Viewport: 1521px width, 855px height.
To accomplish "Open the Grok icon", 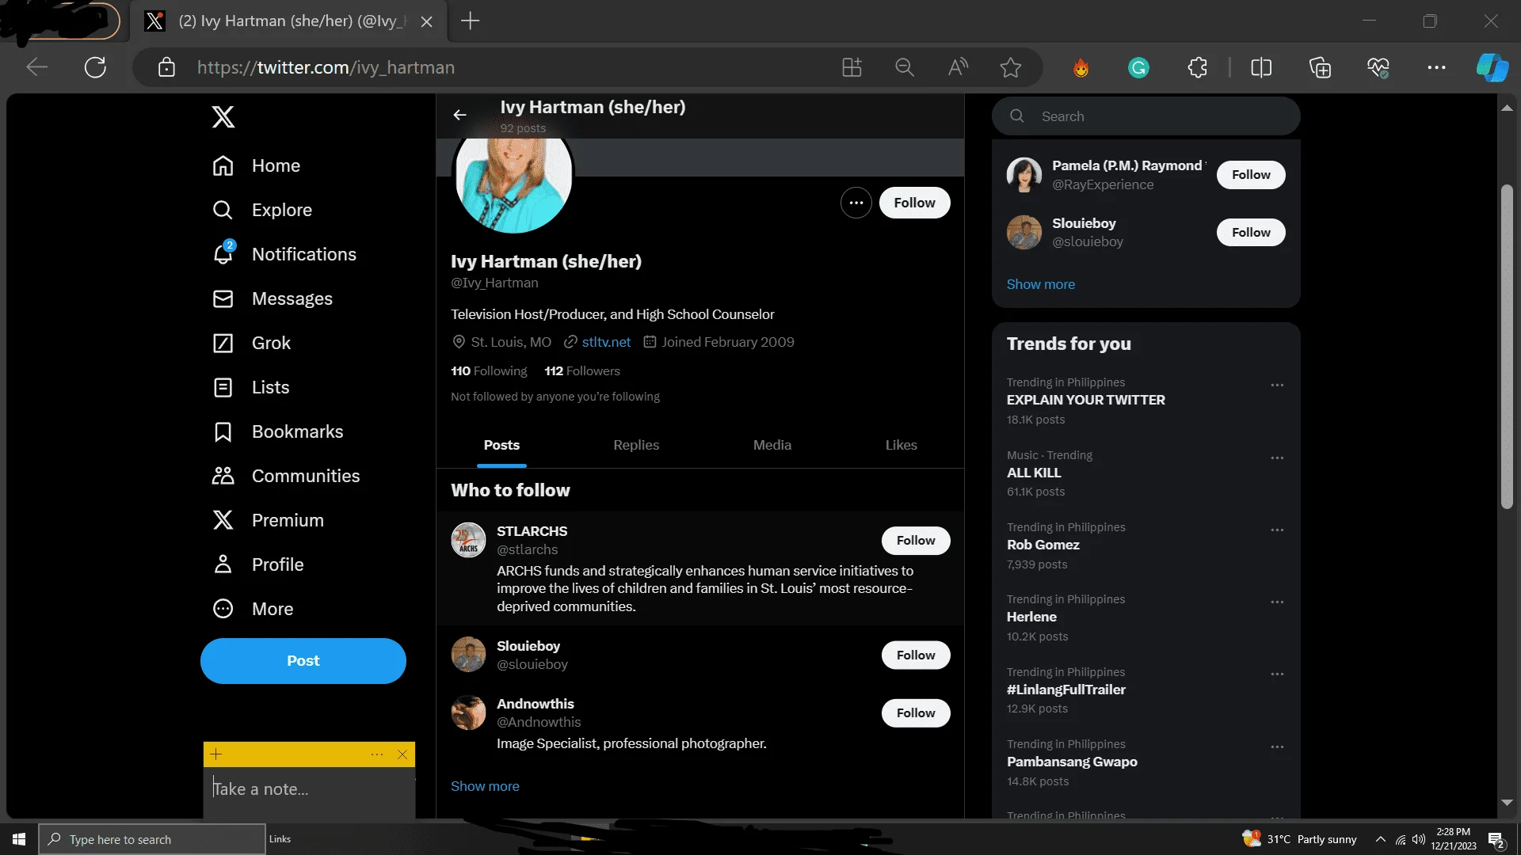I will (x=223, y=343).
